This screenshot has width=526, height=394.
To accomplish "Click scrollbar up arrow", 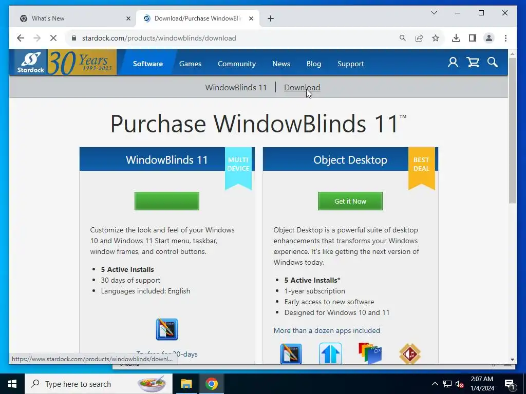I will coord(512,53).
